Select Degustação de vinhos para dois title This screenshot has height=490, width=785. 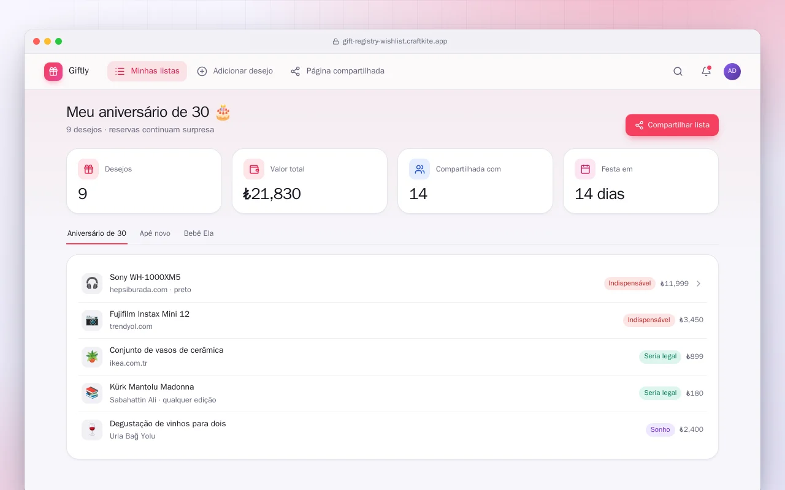[x=168, y=424]
